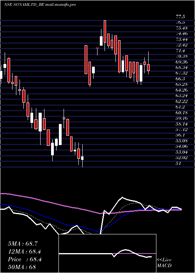Viewport: 195px width, 273px height.
Task: Click the Price : 68.4 readout
Action: (x=25, y=259)
